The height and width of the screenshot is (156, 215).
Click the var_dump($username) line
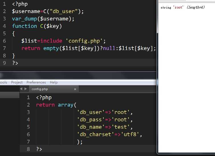click(x=43, y=19)
